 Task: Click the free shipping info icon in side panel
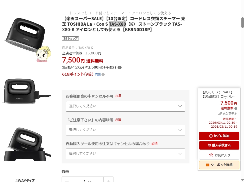pos(236,108)
